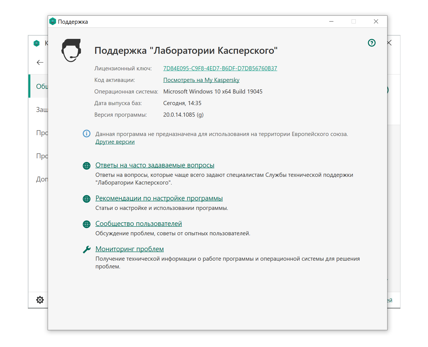The width and height of the screenshot is (428, 347).
Task: Click the Дата выпуска баз label
Action: [118, 103]
